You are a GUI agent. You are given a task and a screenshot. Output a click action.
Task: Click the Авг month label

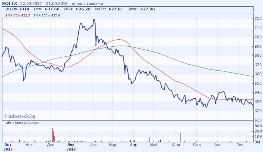218,145
